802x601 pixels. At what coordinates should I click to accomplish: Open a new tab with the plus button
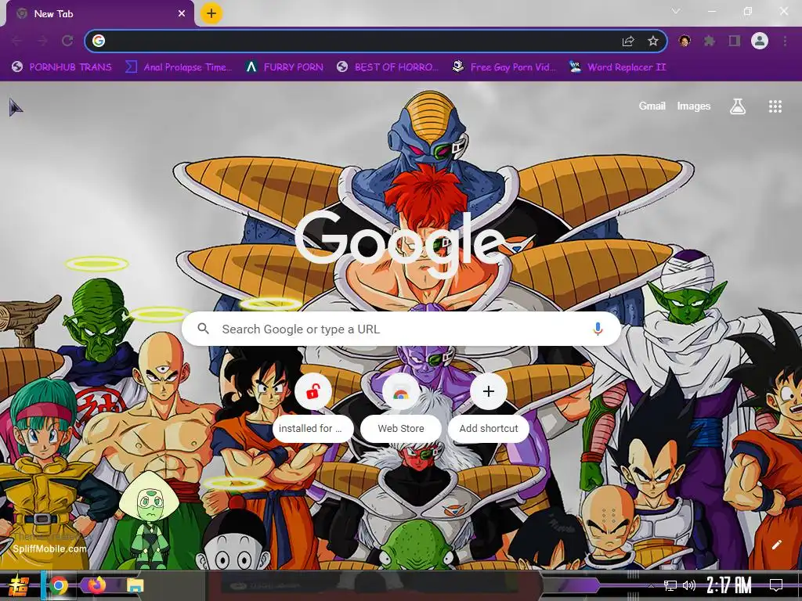point(211,13)
